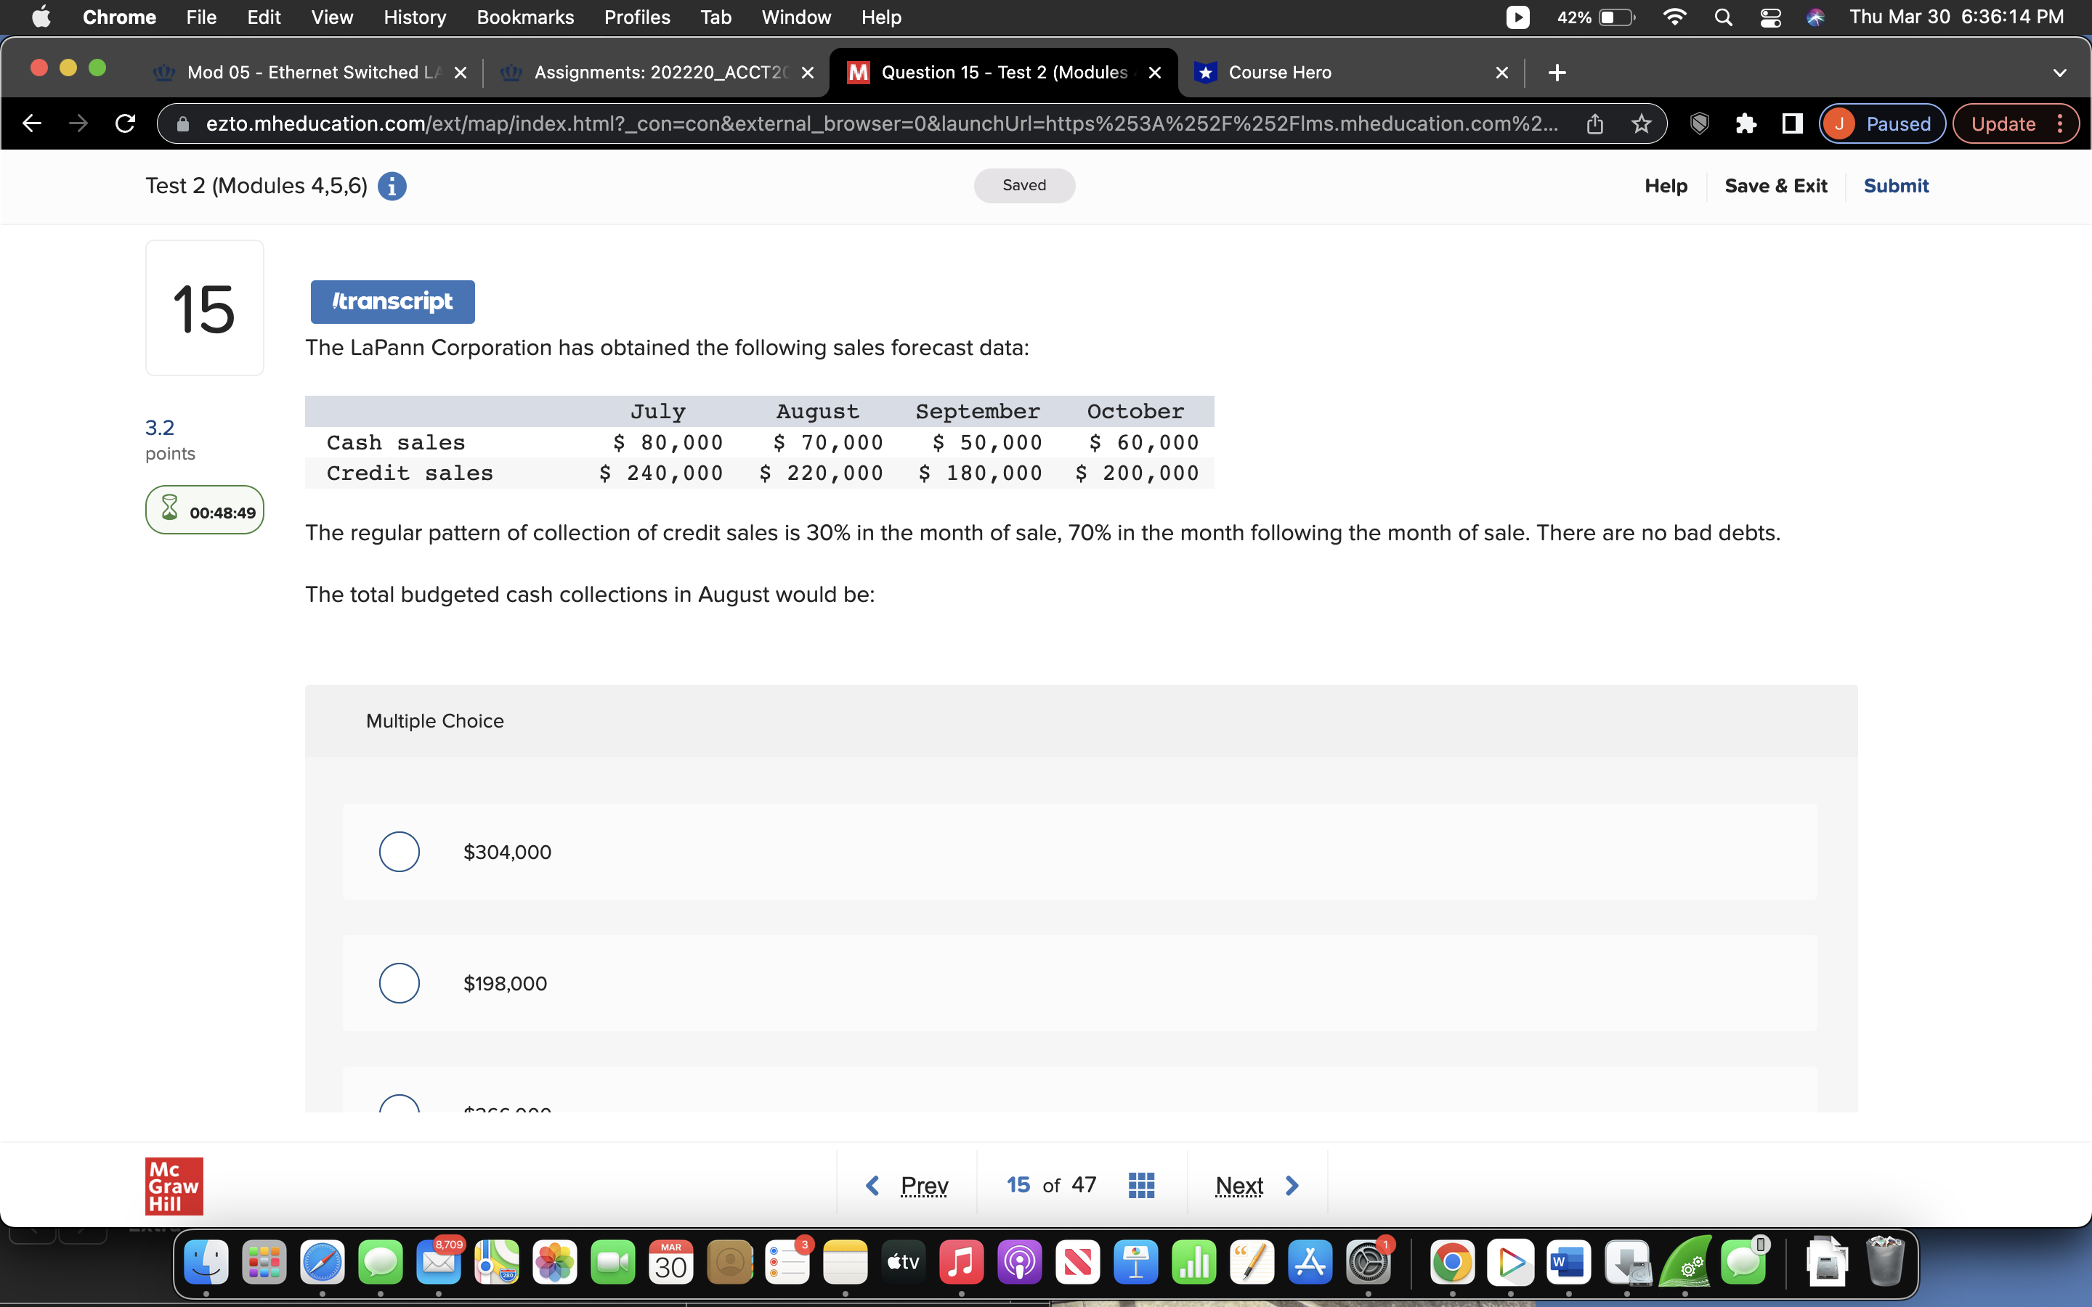This screenshot has height=1307, width=2092.
Task: Open the Chrome extensions puzzle icon
Action: tap(1746, 123)
